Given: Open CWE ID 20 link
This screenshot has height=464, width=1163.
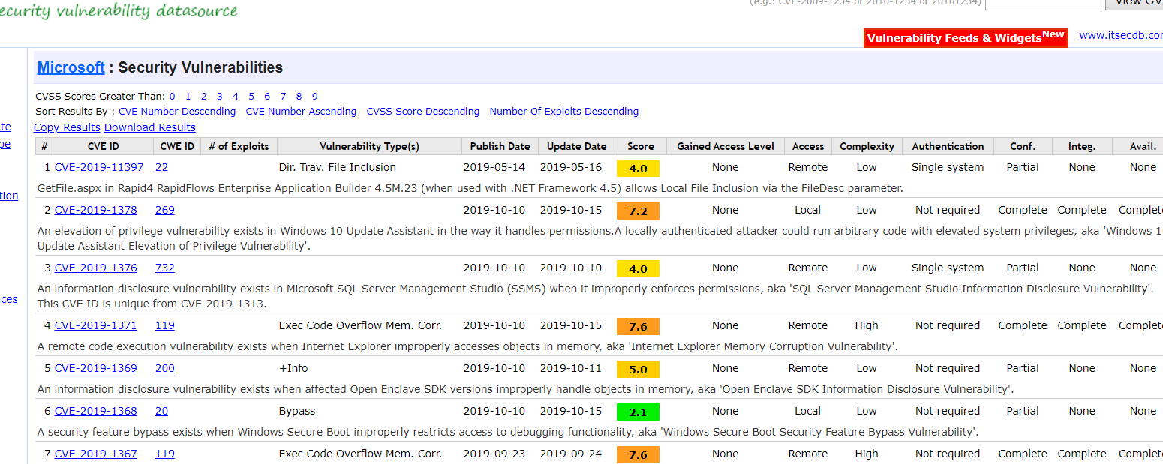Looking at the screenshot, I should pyautogui.click(x=162, y=411).
